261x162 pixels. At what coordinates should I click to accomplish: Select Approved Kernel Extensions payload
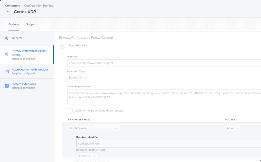[27, 71]
